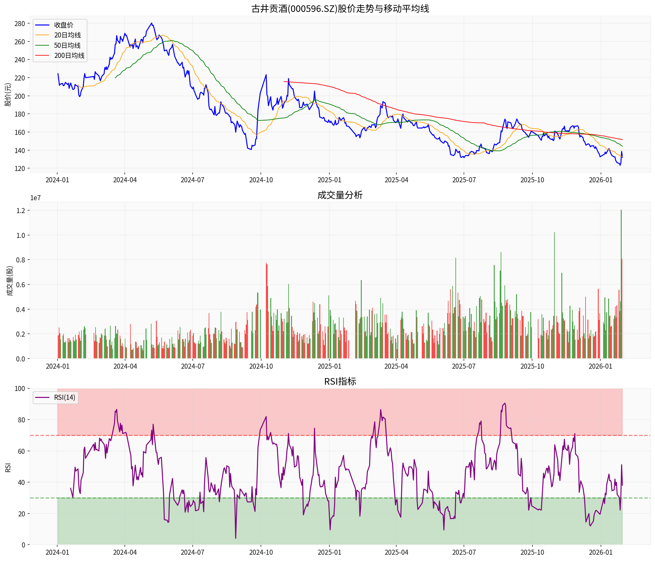Image resolution: width=655 pixels, height=561 pixels.
Task: Click the 收盘价 legend entry
Action: tap(63, 25)
